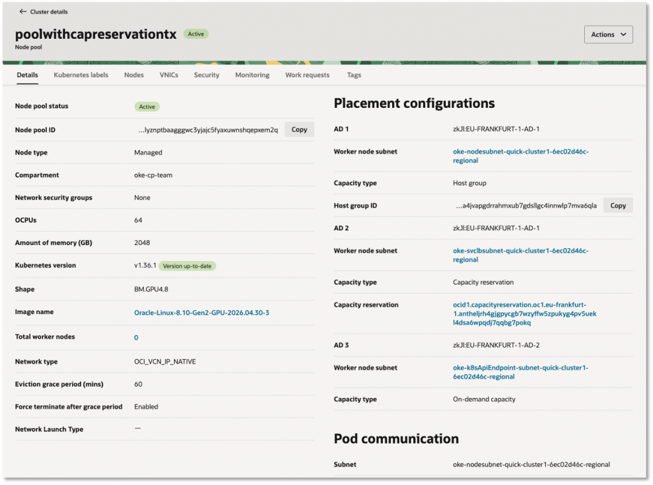Open oke-k8sApiEndpoint-subnet worker subnet link

point(520,372)
